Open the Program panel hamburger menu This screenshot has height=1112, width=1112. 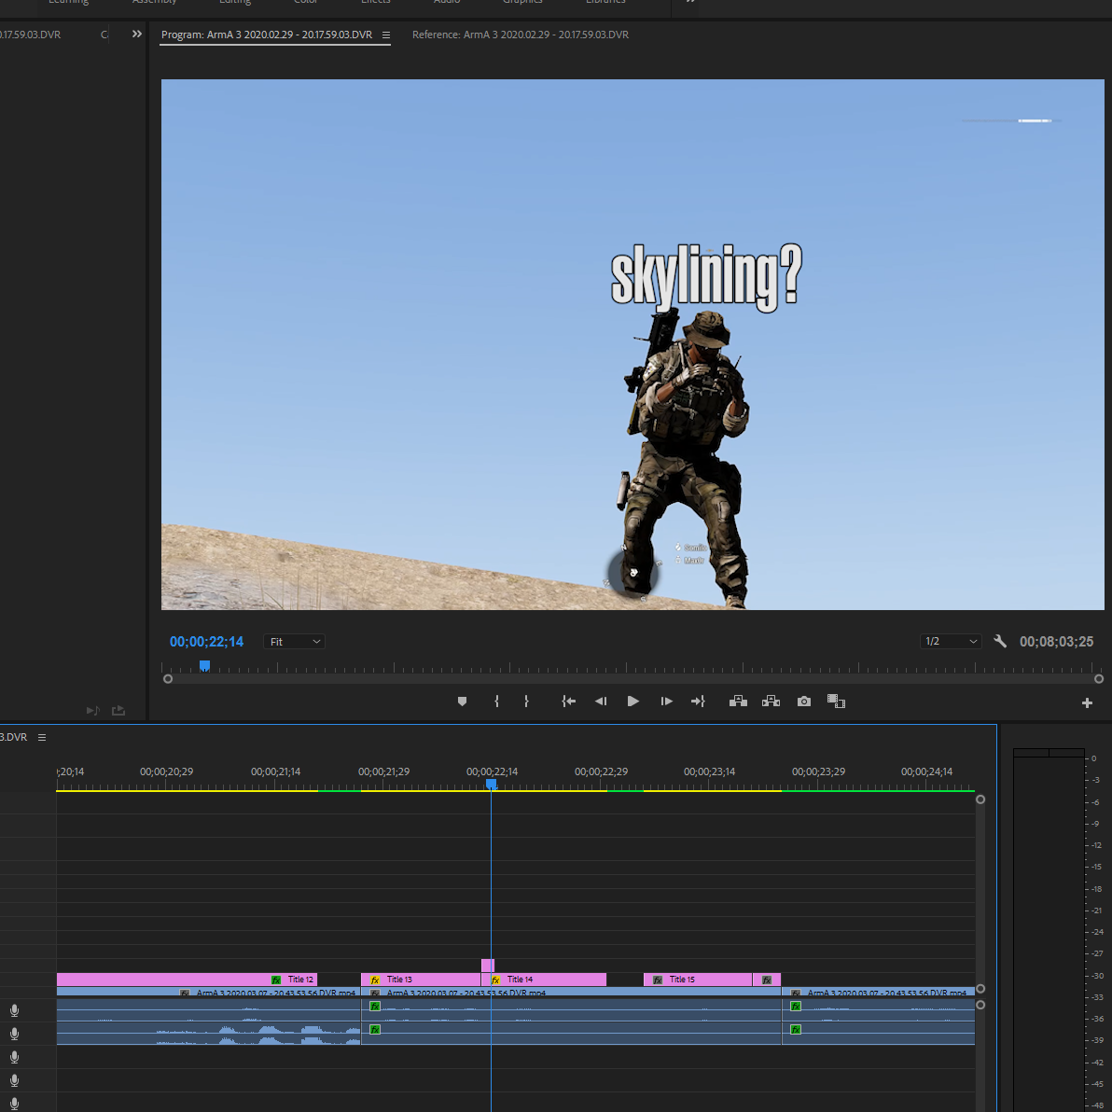(x=386, y=35)
